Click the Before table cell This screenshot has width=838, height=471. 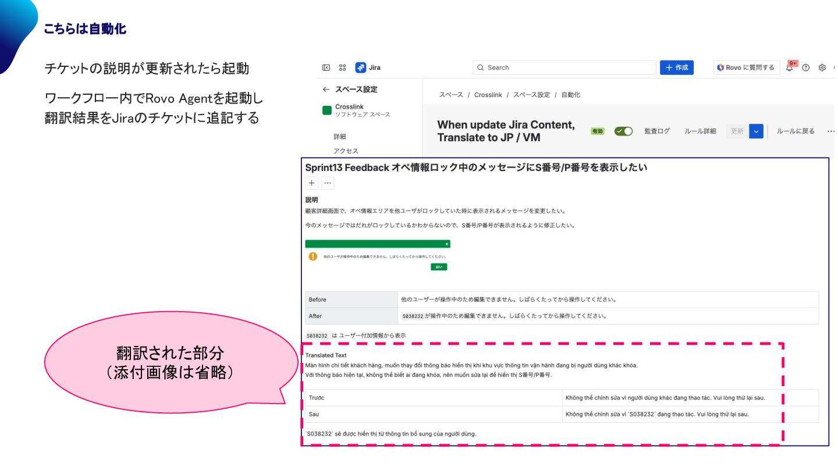click(351, 299)
